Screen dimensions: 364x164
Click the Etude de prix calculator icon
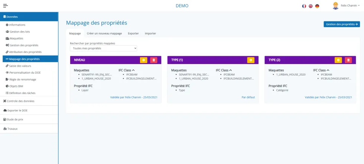click(x=4, y=120)
